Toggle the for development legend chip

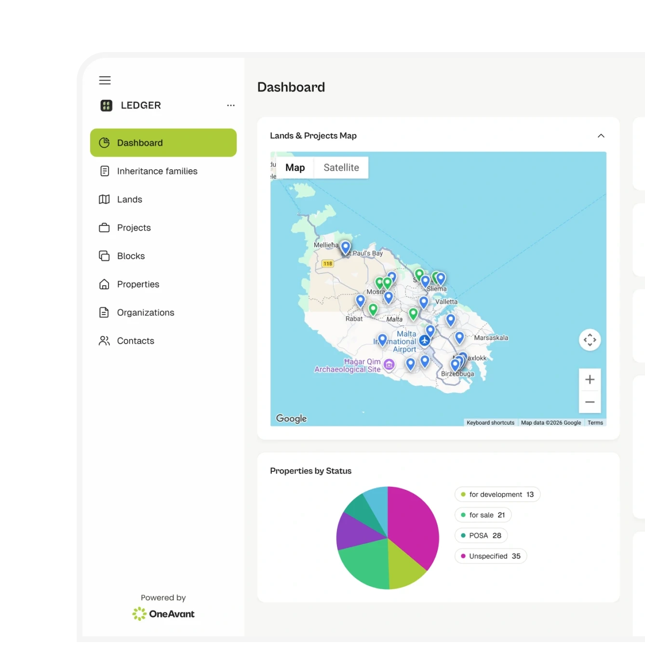click(497, 495)
